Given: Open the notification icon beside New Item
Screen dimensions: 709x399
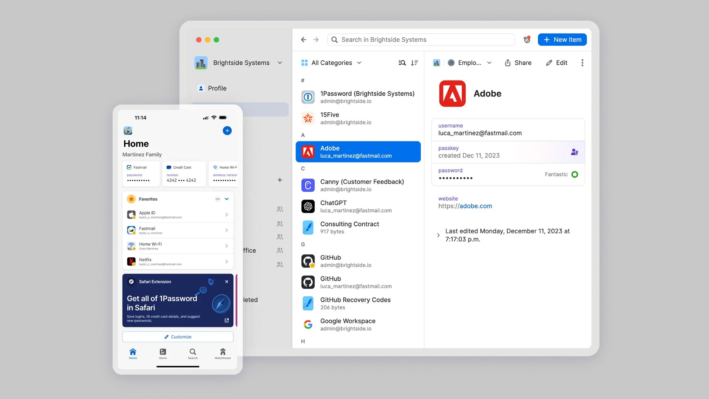Looking at the screenshot, I should (527, 40).
